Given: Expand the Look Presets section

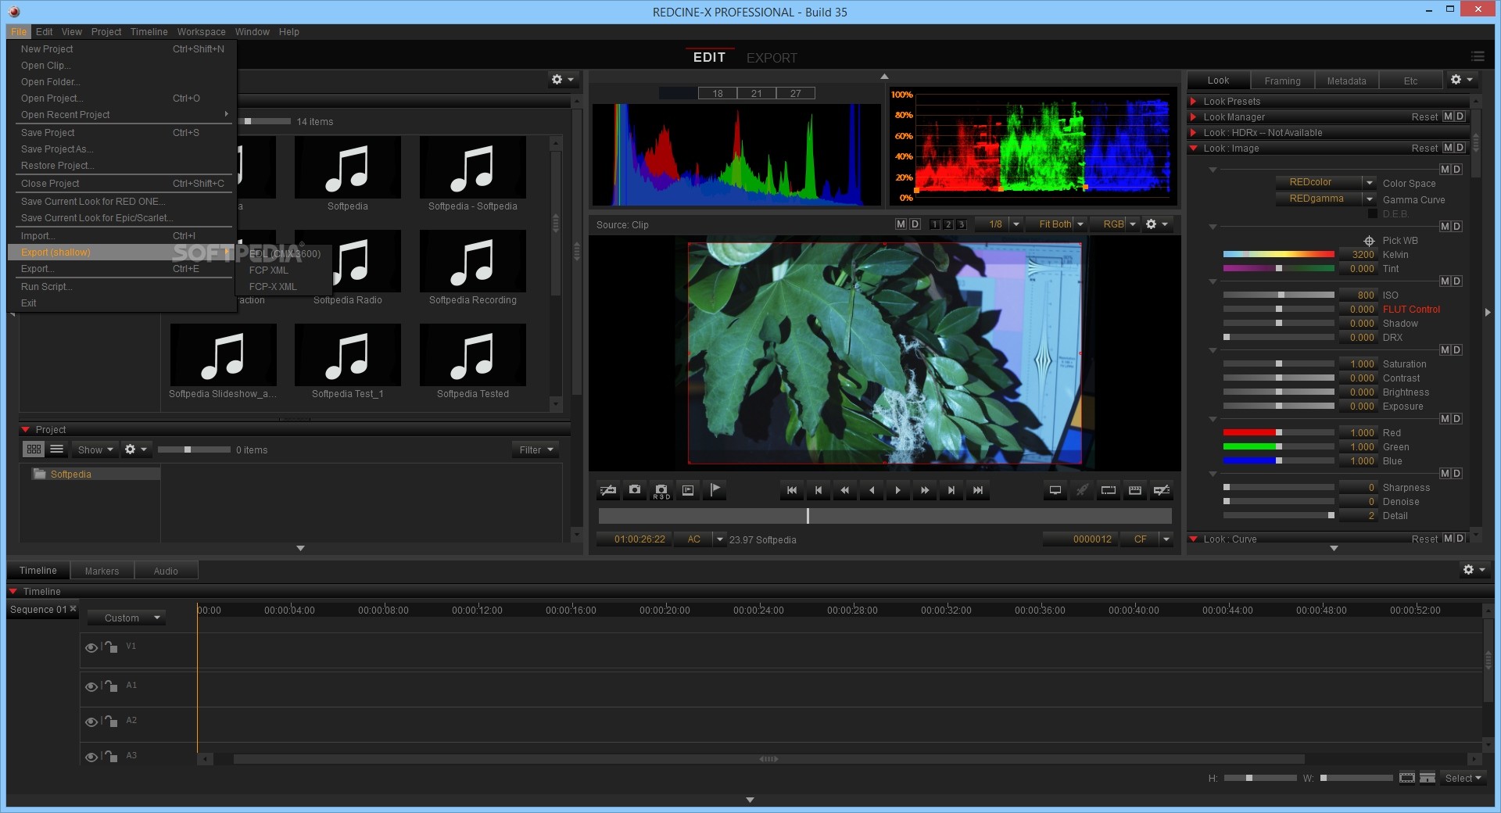Looking at the screenshot, I should tap(1194, 102).
